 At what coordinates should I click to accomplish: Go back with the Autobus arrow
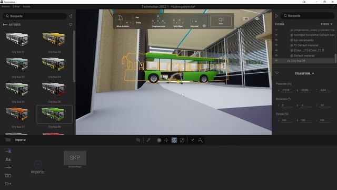pyautogui.click(x=5, y=25)
